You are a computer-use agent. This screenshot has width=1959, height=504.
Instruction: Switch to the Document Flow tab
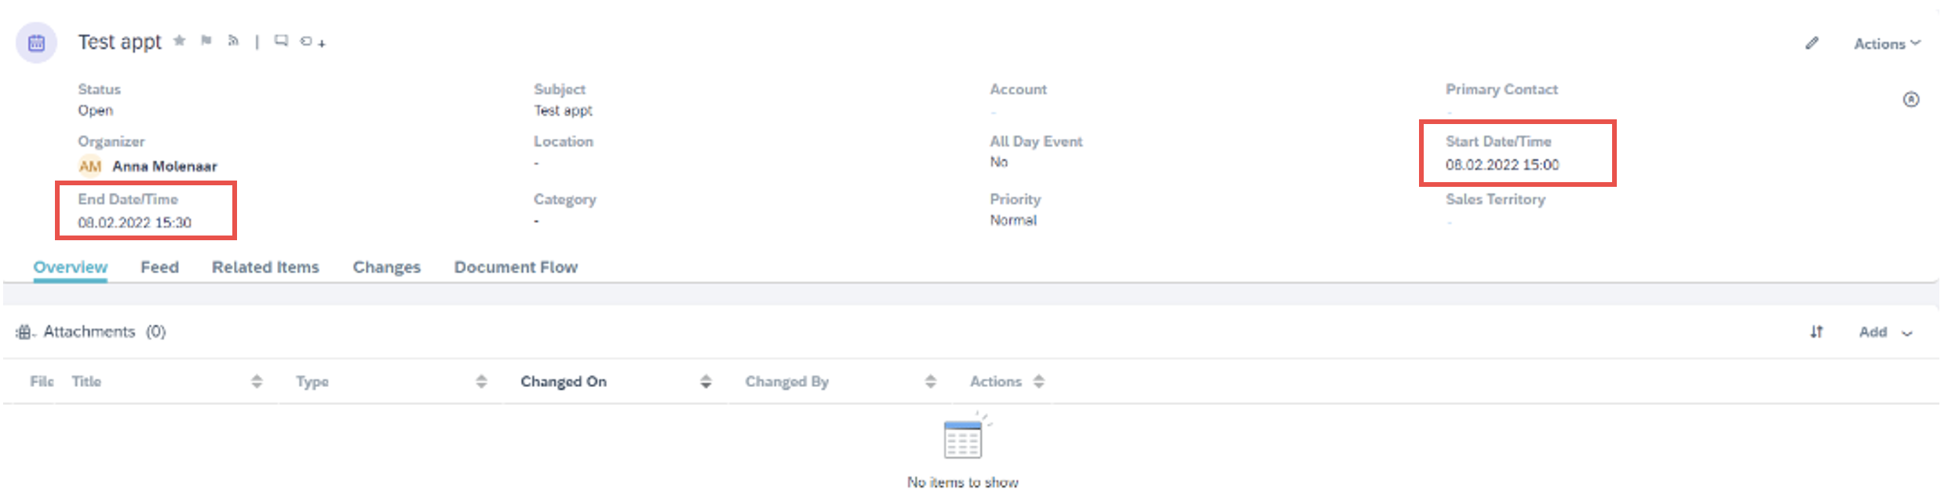[x=515, y=267]
